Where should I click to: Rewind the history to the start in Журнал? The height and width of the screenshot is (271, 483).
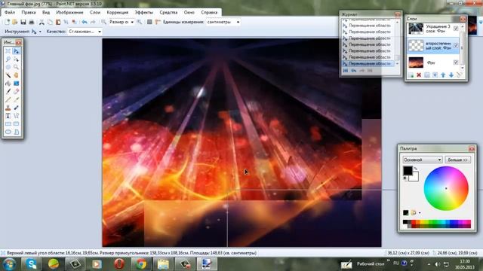346,71
